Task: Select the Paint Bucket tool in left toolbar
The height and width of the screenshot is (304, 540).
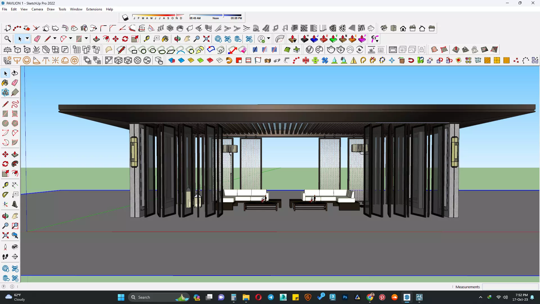Action: [x=5, y=83]
